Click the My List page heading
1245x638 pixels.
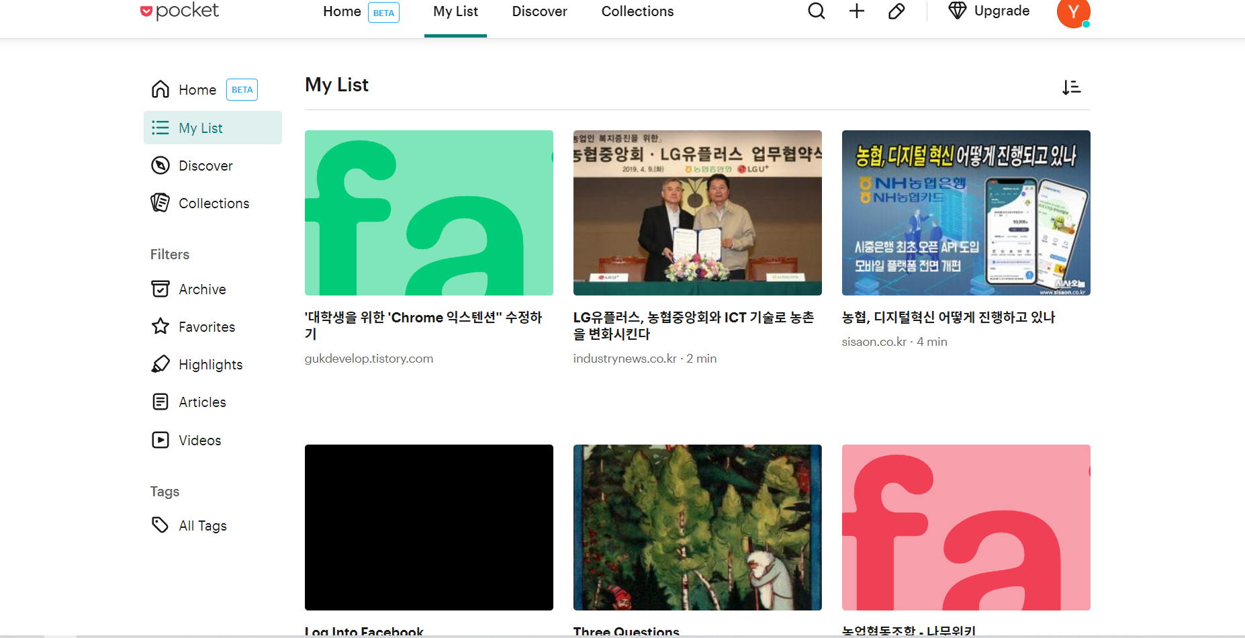point(336,85)
